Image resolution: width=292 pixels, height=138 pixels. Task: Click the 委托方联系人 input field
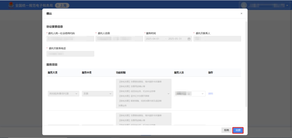pos(217,39)
